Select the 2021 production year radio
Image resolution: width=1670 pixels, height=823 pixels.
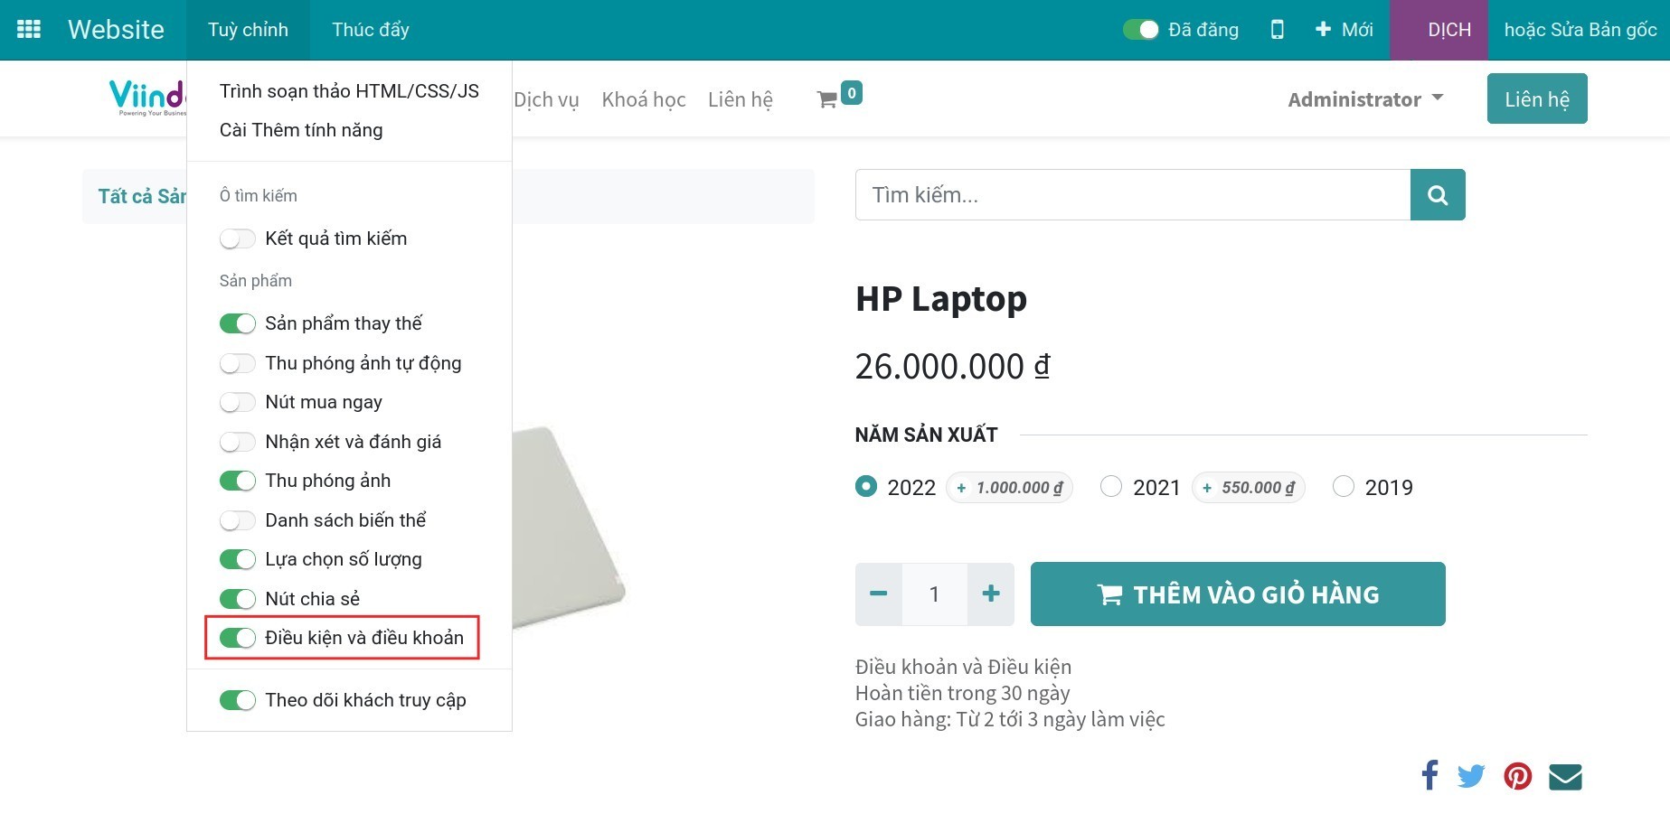pyautogui.click(x=1111, y=487)
